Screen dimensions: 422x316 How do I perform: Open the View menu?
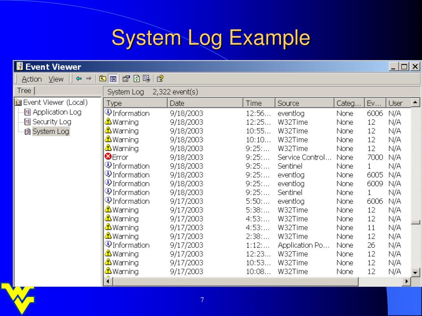[x=56, y=79]
